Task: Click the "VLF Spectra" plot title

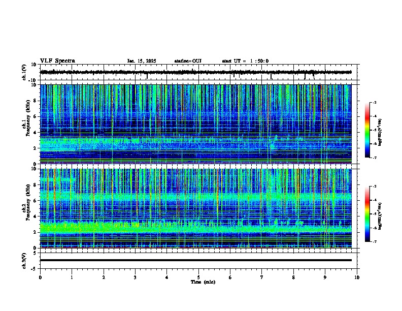Action: (x=57, y=61)
